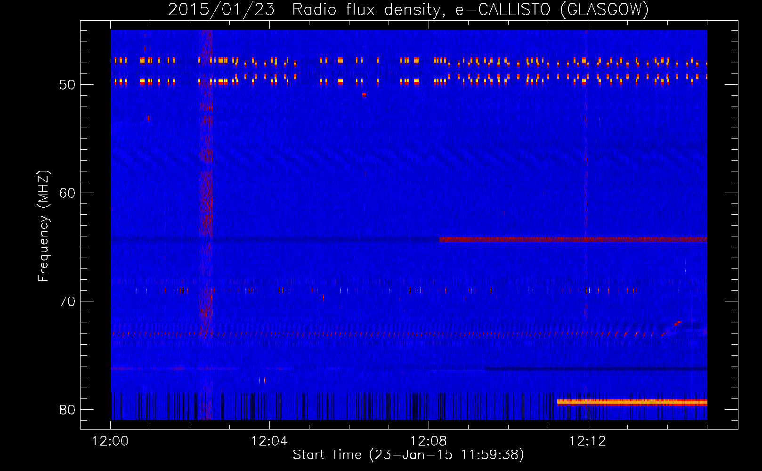The width and height of the screenshot is (762, 471).
Task: Click the 80 frequency tick label
Action: click(x=67, y=410)
